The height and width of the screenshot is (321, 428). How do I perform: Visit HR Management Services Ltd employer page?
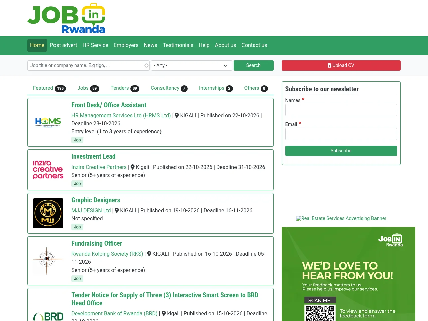[x=121, y=116]
